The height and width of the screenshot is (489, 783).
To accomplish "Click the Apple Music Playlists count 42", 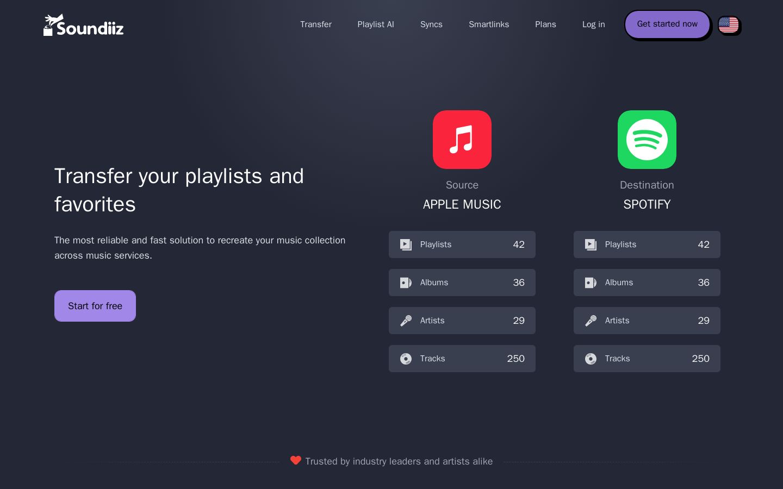I will click(x=519, y=244).
